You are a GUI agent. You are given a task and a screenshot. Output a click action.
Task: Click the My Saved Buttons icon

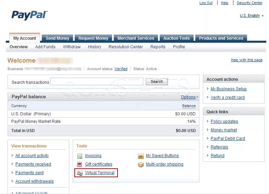[x=141, y=156]
